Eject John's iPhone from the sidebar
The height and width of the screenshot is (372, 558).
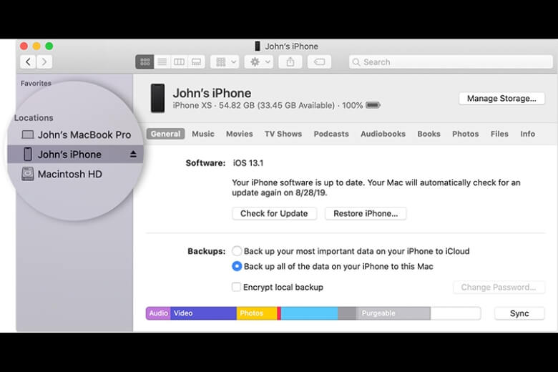click(x=133, y=154)
